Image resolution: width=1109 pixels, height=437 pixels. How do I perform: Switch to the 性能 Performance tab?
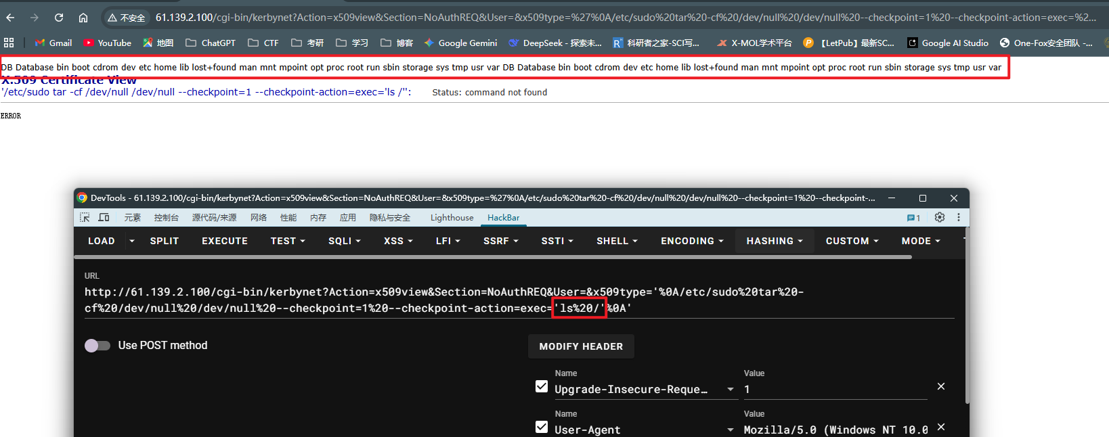pos(288,218)
